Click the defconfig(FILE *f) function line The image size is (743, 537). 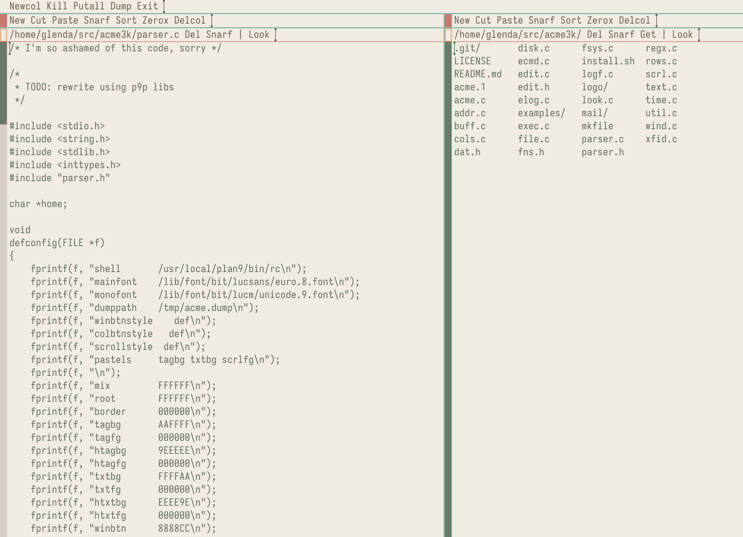pyautogui.click(x=57, y=243)
